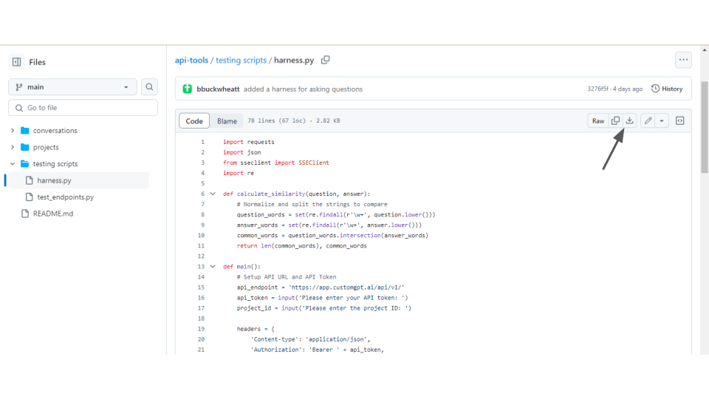Image resolution: width=709 pixels, height=399 pixels.
Task: Click the vertical page scrollbar
Action: tap(705, 126)
